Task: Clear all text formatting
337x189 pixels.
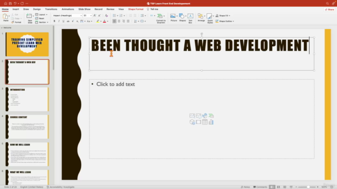Action: [106, 15]
